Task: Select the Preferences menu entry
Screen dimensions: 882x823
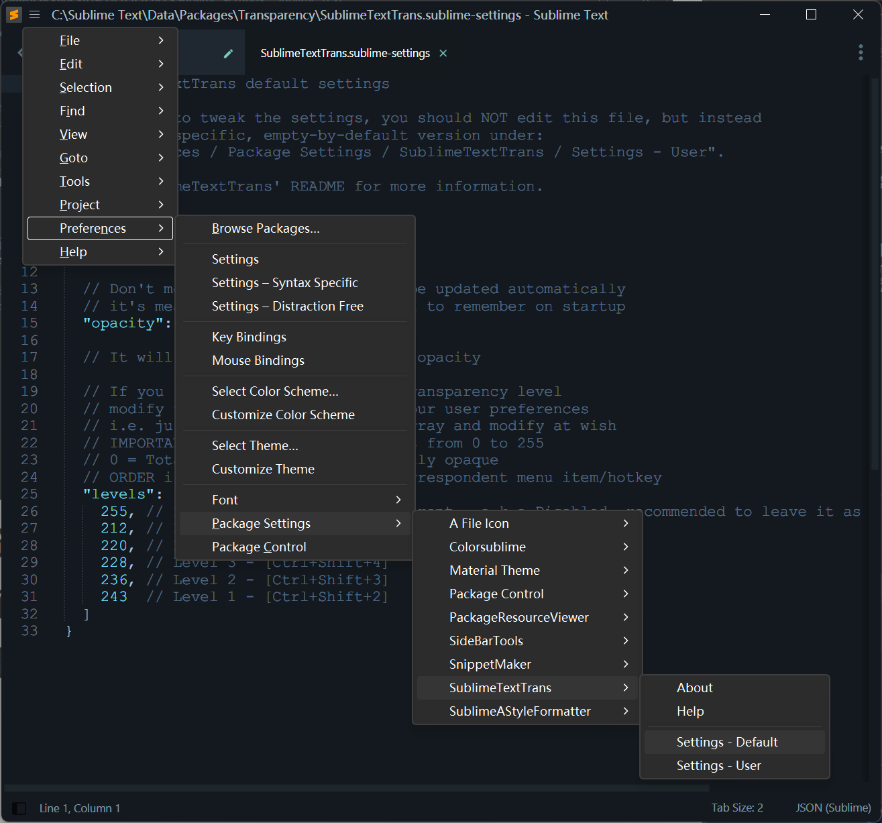Action: pyautogui.click(x=100, y=228)
